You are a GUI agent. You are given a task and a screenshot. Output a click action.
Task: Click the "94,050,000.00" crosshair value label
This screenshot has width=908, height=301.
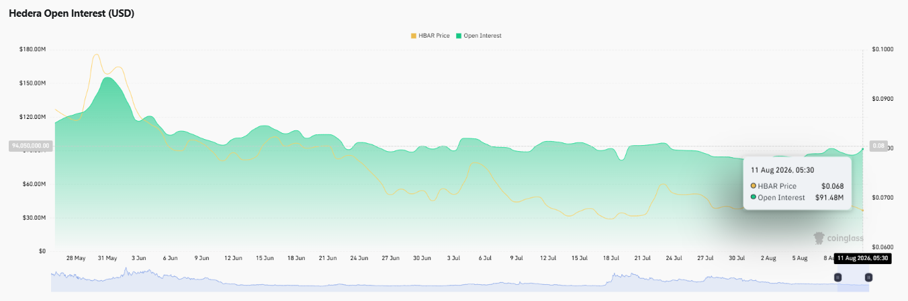coord(30,145)
